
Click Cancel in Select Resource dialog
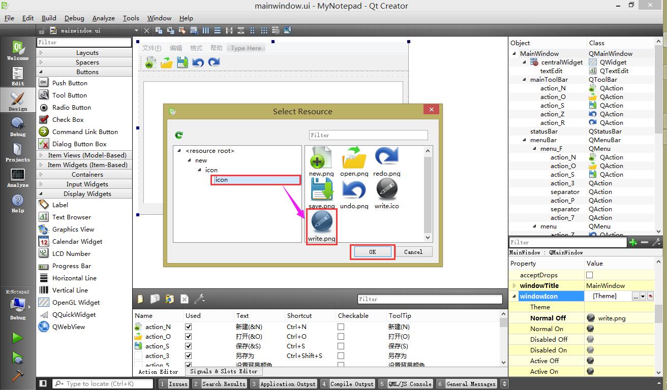(x=413, y=252)
